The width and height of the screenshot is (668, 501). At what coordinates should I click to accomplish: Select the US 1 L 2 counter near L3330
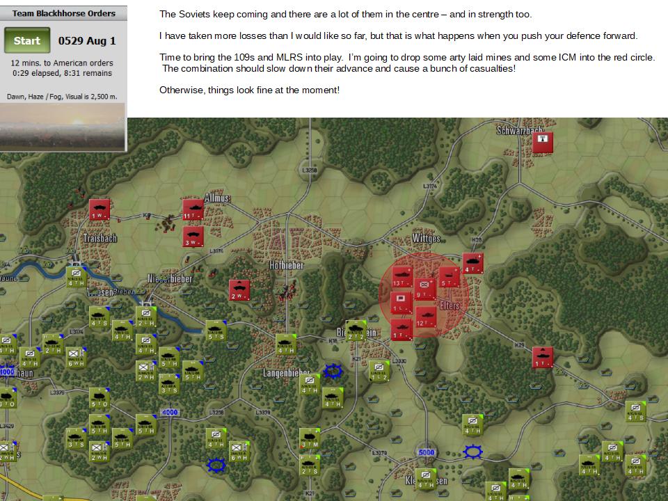click(379, 371)
